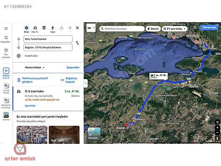The image size is (221, 166).
Task: Open the İstanbul recent place thumbnail
Action: pyautogui.click(x=6, y=116)
